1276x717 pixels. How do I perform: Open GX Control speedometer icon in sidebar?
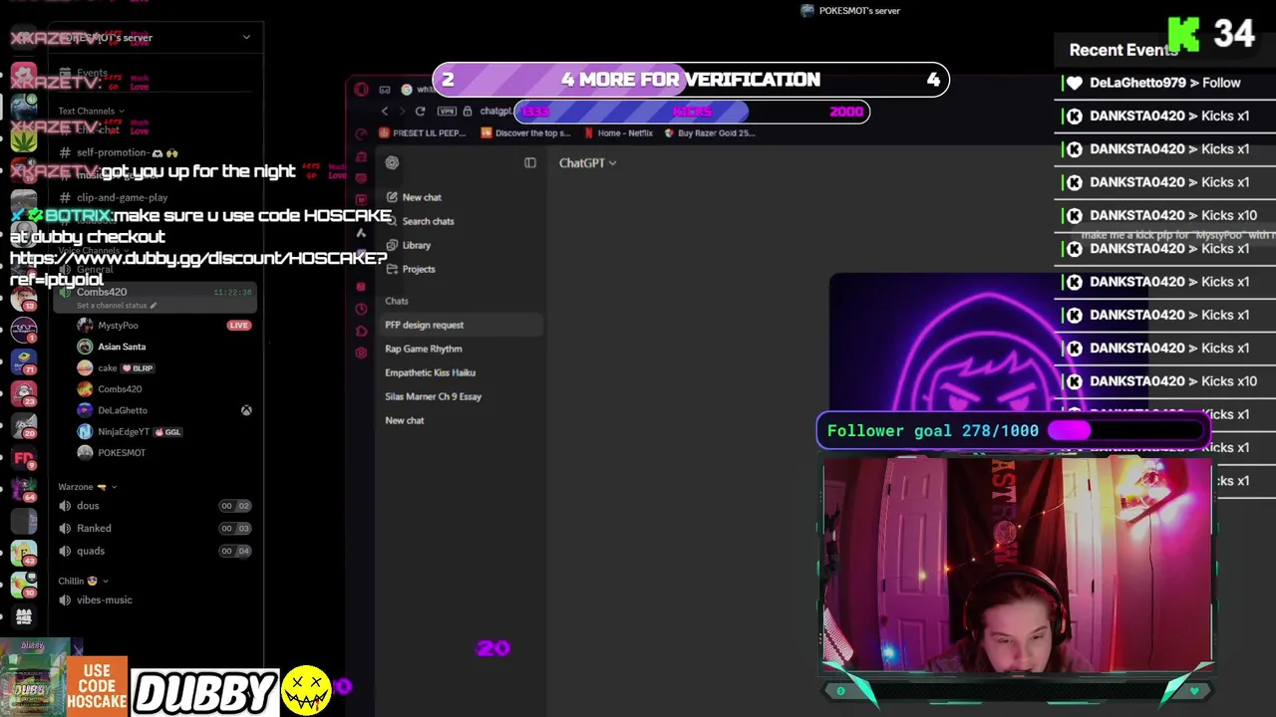[361, 133]
